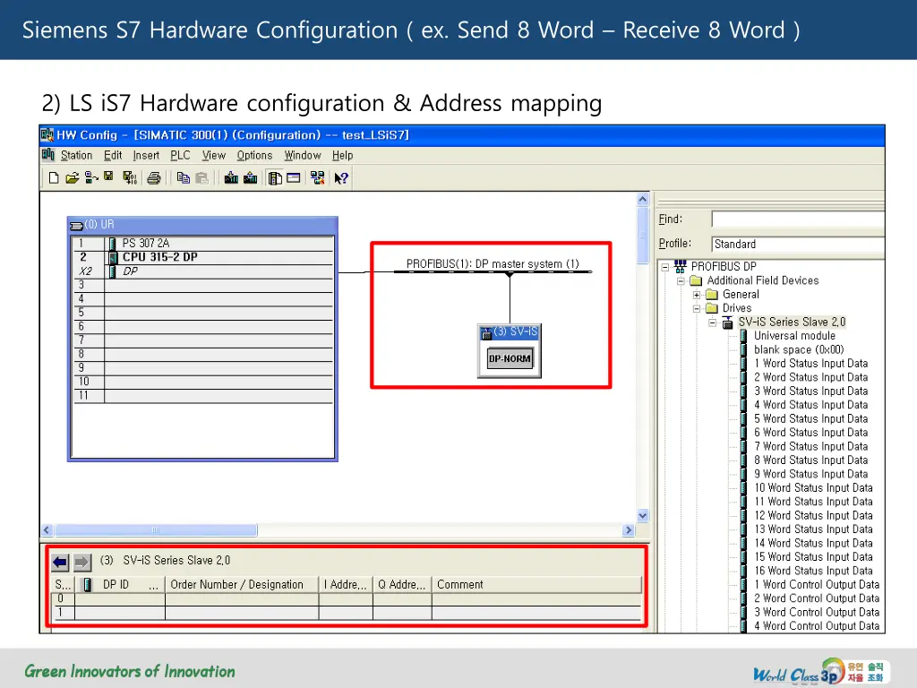Screen dimensions: 917x688
Task: Click the DP-NORM block on slave
Action: click(510, 358)
